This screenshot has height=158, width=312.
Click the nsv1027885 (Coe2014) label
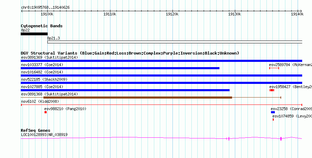pos(42,87)
